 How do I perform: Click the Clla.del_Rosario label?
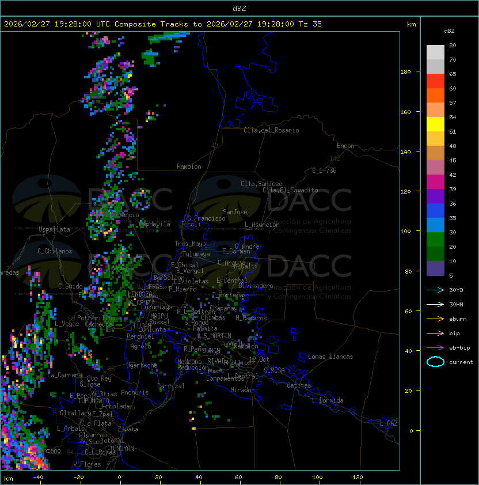271,130
